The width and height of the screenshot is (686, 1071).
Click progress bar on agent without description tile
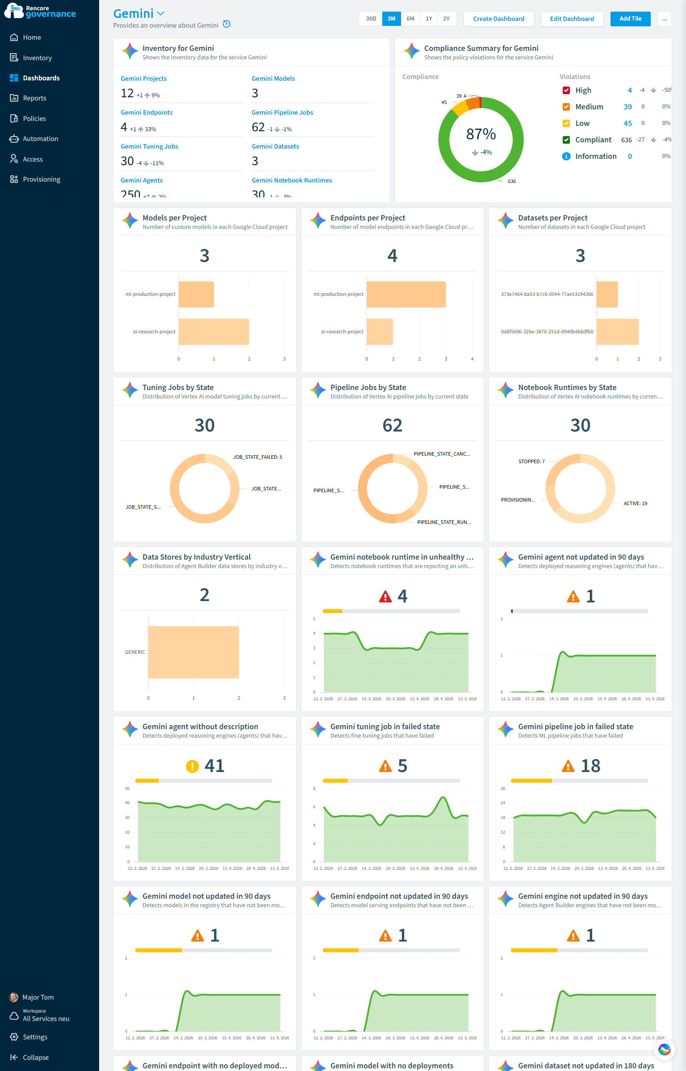(204, 780)
